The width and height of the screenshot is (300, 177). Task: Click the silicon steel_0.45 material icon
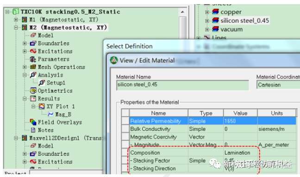click(x=215, y=20)
